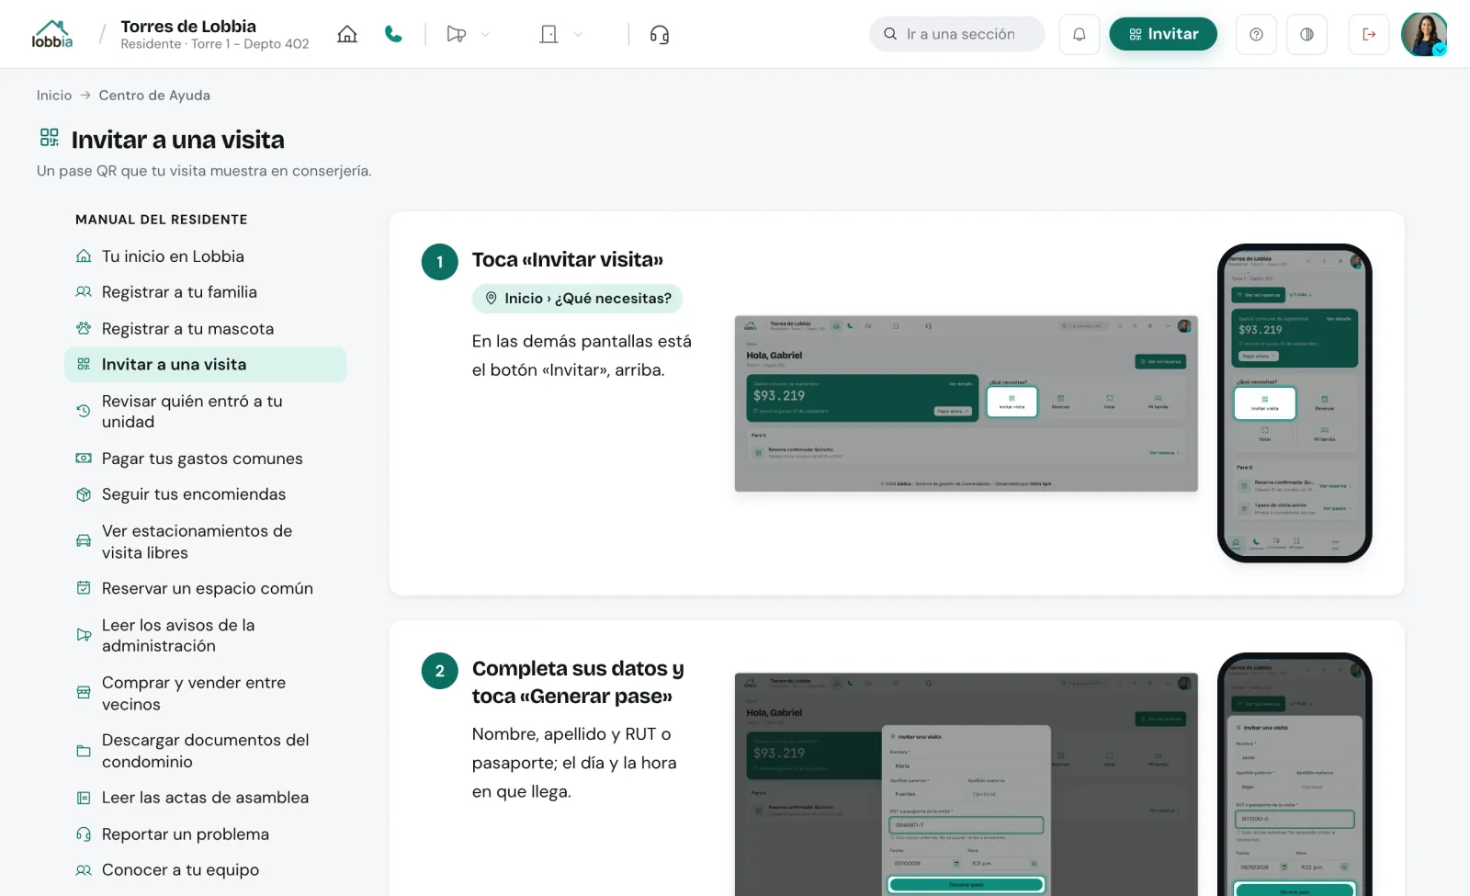Click the 'Seguir tus encomiendas' package icon
1470x896 pixels.
84,494
